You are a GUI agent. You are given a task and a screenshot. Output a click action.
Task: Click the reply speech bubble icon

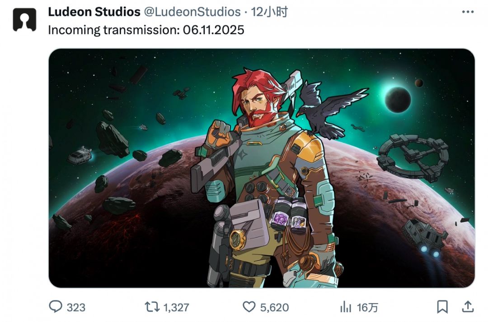[x=55, y=307]
